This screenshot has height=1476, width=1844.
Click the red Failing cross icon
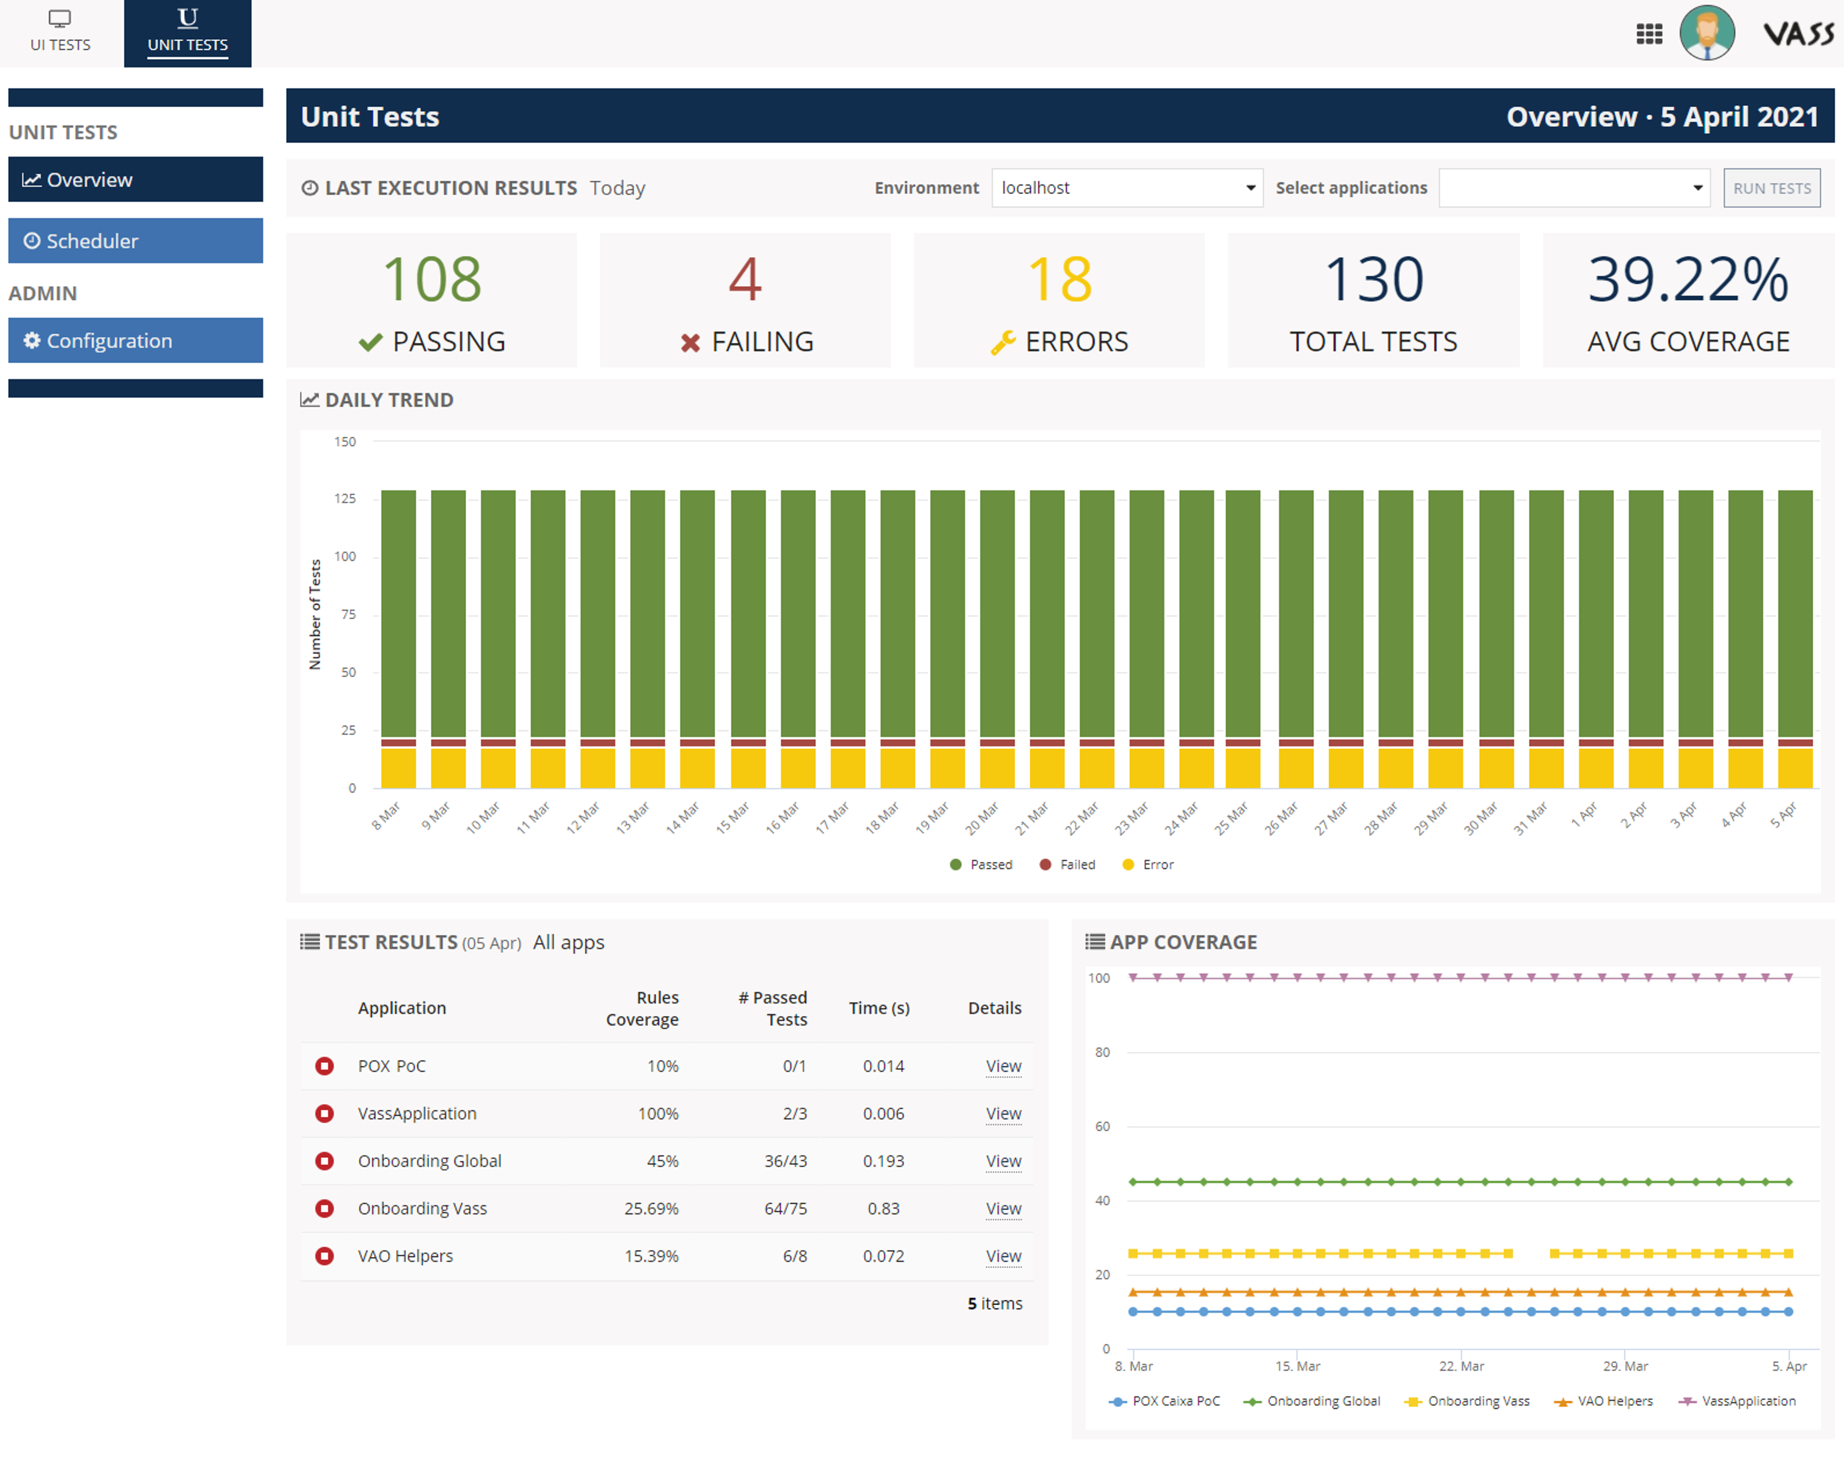[690, 342]
